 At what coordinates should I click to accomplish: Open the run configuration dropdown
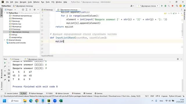click(x=148, y=6)
